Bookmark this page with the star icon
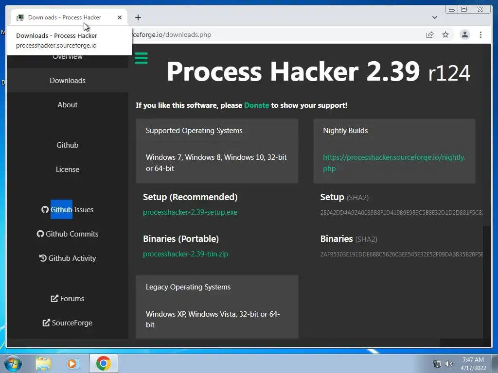 coord(445,34)
